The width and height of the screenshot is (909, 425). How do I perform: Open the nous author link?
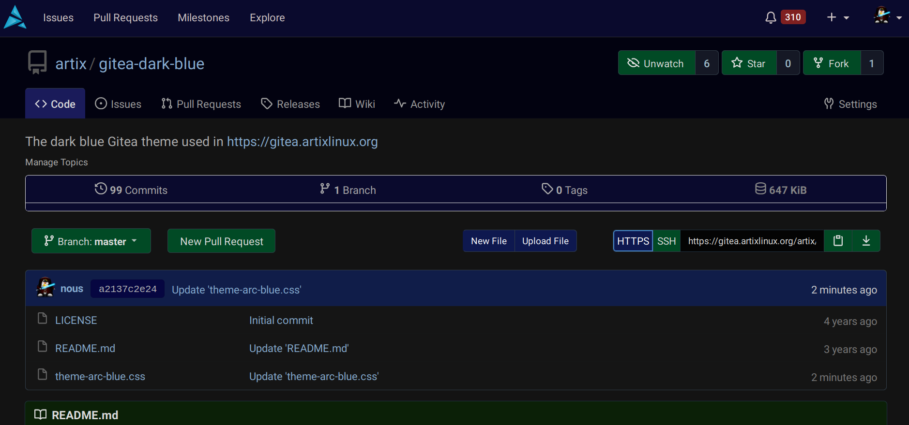tap(72, 289)
